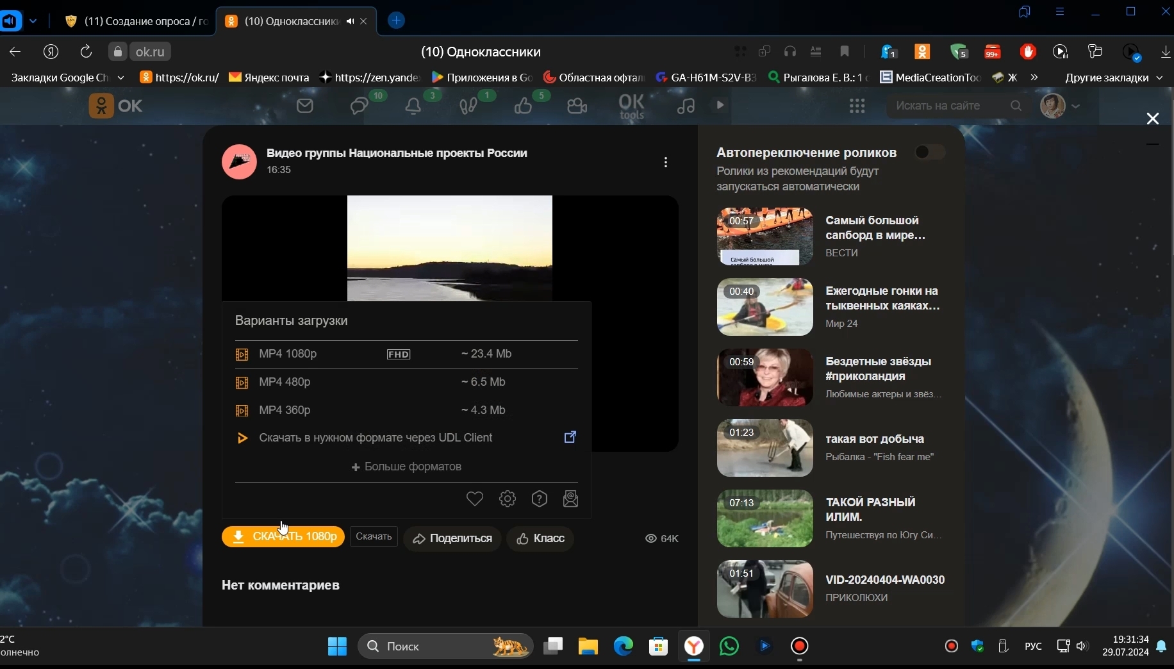Open the video post three-dot menu
Screen dimensions: 1174x669
pos(666,162)
